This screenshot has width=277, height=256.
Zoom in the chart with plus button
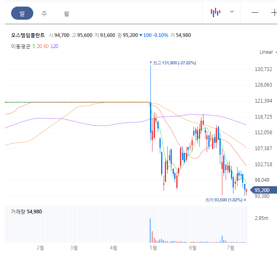(x=274, y=13)
